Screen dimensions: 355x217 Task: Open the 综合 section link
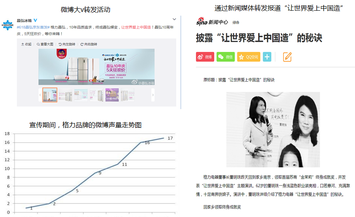[236, 22]
